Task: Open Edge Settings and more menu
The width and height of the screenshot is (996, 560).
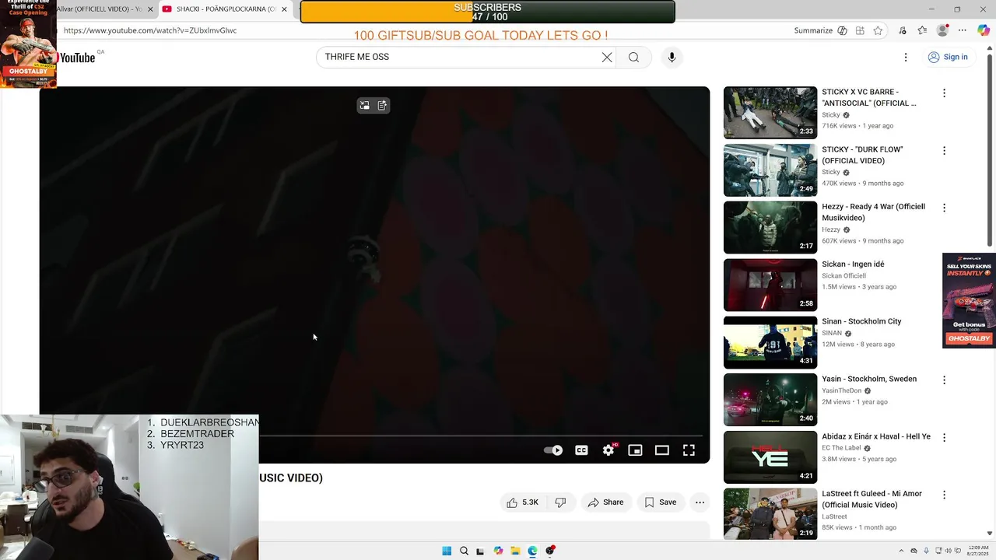Action: coord(963,30)
